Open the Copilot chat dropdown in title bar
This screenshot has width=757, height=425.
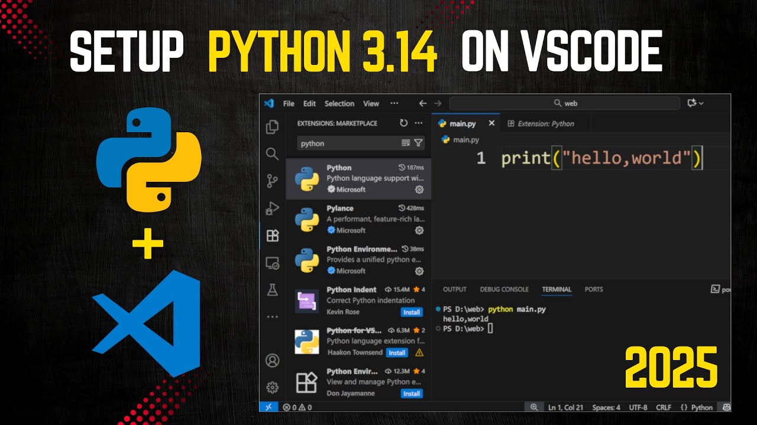click(695, 103)
